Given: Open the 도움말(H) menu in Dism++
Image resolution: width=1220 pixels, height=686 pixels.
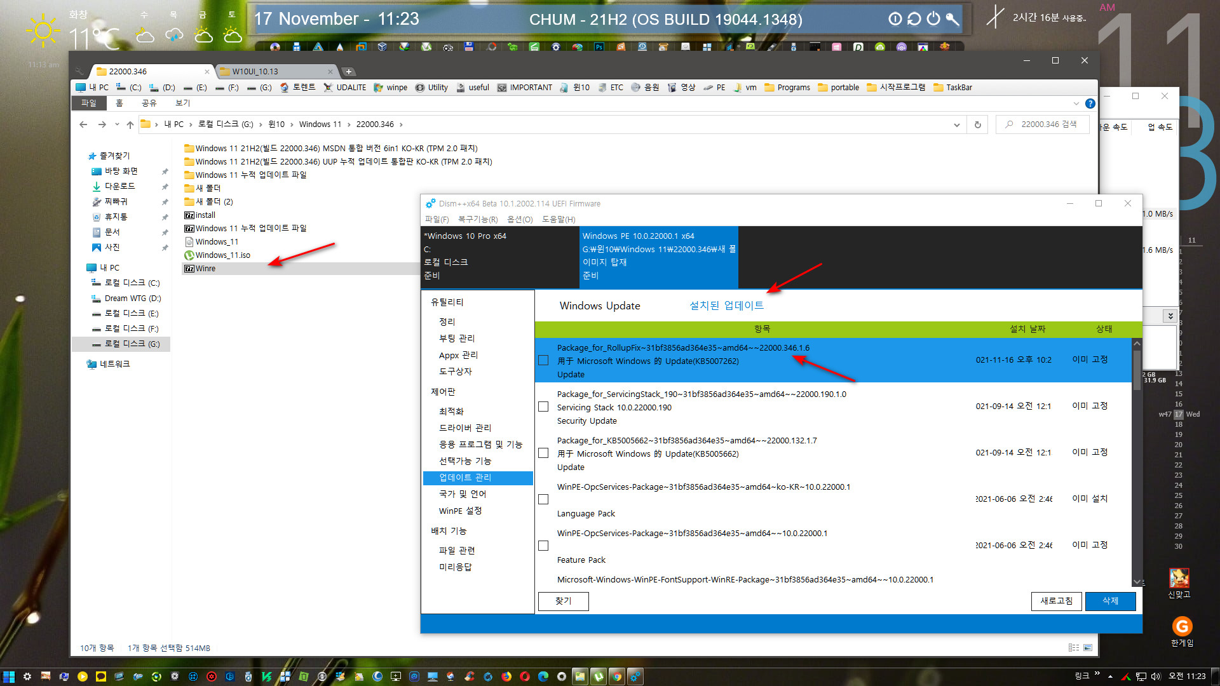Looking at the screenshot, I should pos(559,219).
